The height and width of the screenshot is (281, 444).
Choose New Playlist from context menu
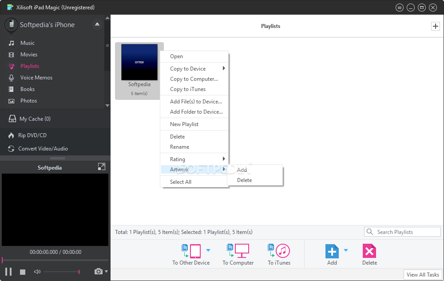[194, 124]
